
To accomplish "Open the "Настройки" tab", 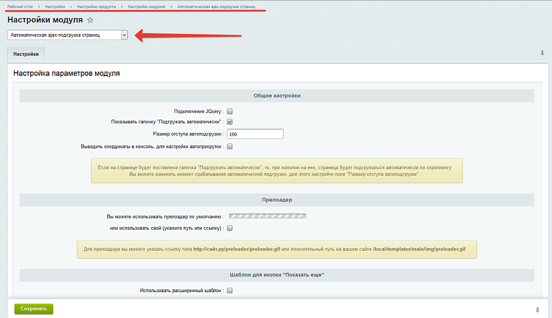I will pyautogui.click(x=26, y=54).
